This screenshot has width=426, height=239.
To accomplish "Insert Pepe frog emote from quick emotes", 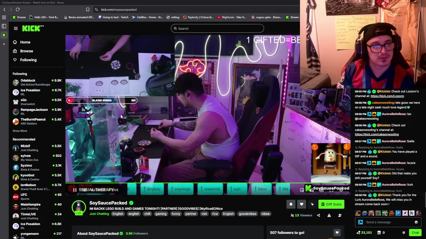I will click(365, 213).
